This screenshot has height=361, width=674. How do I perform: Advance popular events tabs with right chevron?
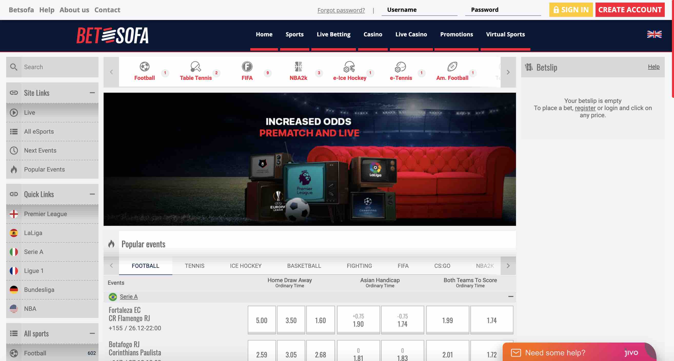pyautogui.click(x=508, y=266)
